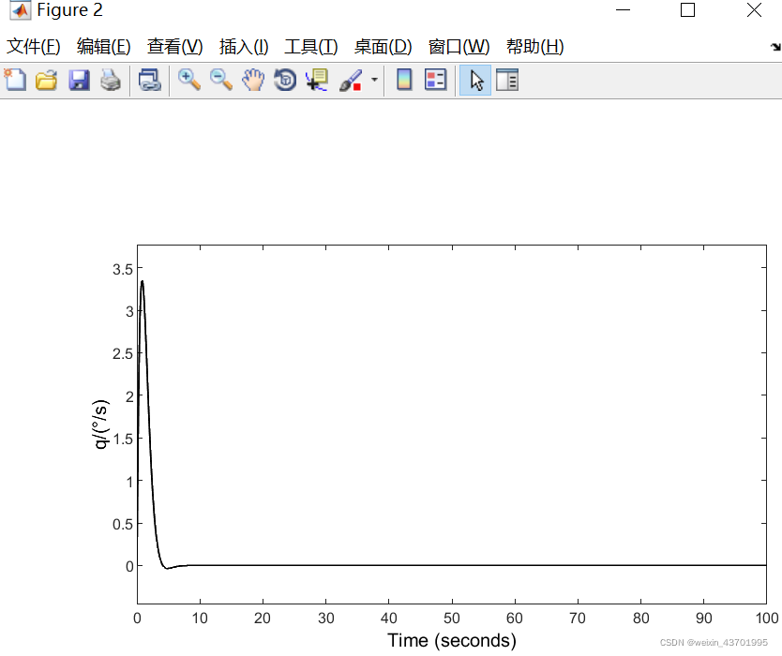Image resolution: width=782 pixels, height=656 pixels.
Task: Open the 桌面(D) menu
Action: pos(383,46)
